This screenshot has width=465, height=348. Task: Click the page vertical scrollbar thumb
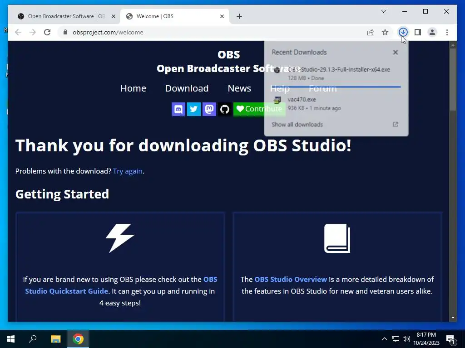coord(453,79)
